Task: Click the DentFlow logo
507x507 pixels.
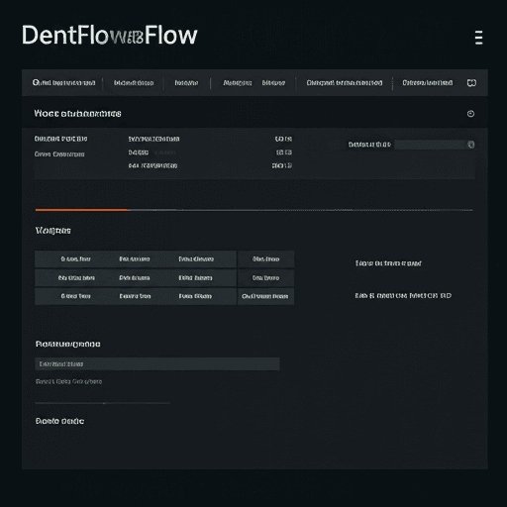Action: (x=110, y=35)
